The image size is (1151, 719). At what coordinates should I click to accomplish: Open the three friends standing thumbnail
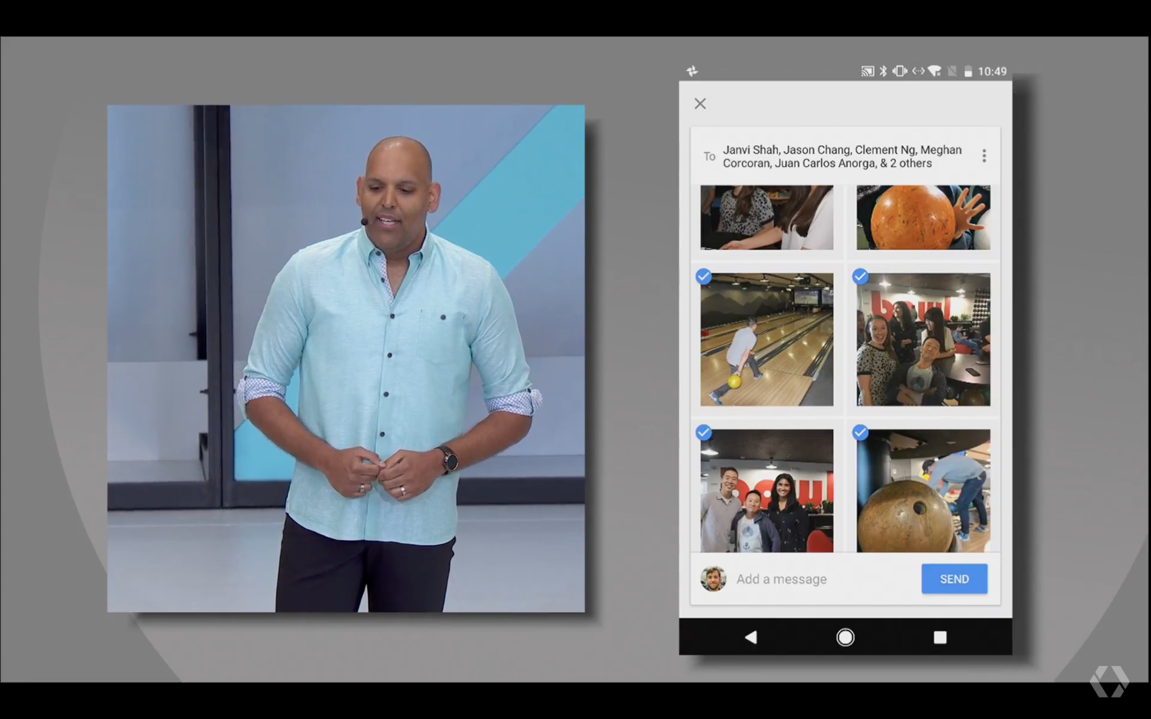(767, 491)
